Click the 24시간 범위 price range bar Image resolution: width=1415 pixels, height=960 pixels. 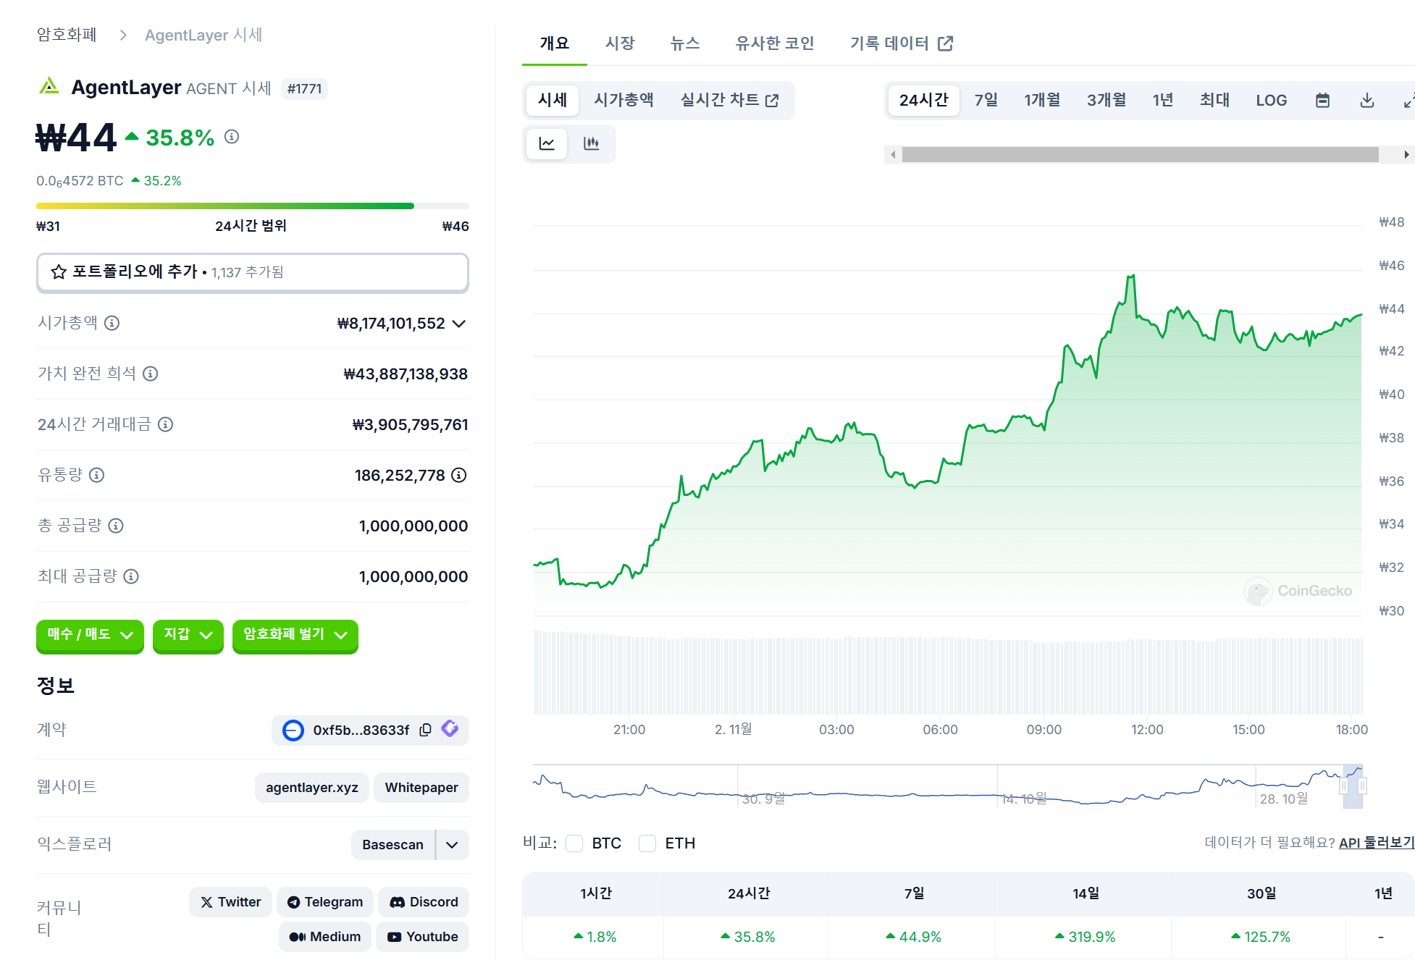tap(252, 206)
